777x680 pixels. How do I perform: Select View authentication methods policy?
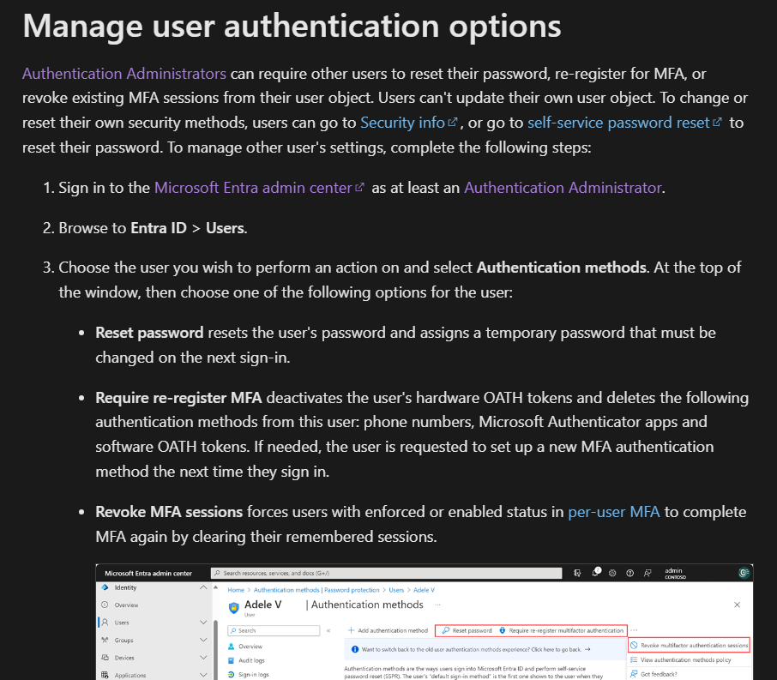pyautogui.click(x=680, y=659)
